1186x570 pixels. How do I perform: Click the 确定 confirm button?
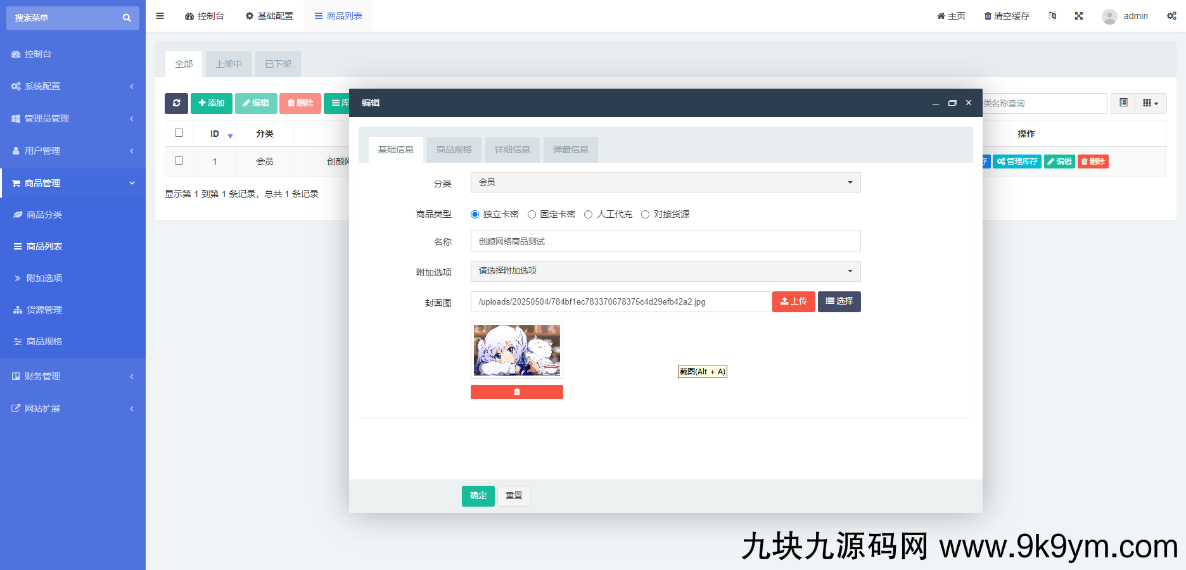pyautogui.click(x=478, y=496)
